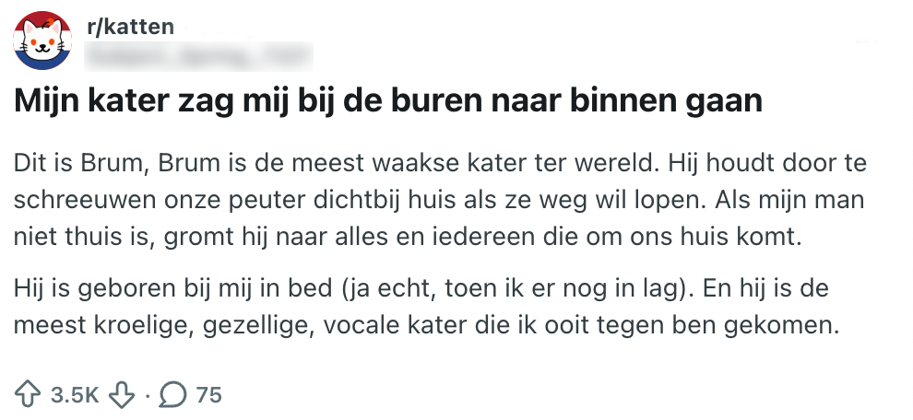913x420 pixels.
Task: Click the blurred author line under r/katten
Action: [x=198, y=57]
